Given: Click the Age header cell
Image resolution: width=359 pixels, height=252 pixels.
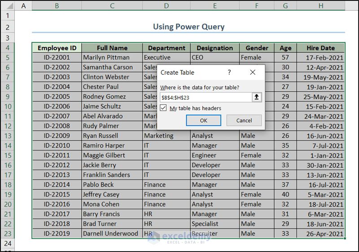Looking at the screenshot, I should point(285,48).
